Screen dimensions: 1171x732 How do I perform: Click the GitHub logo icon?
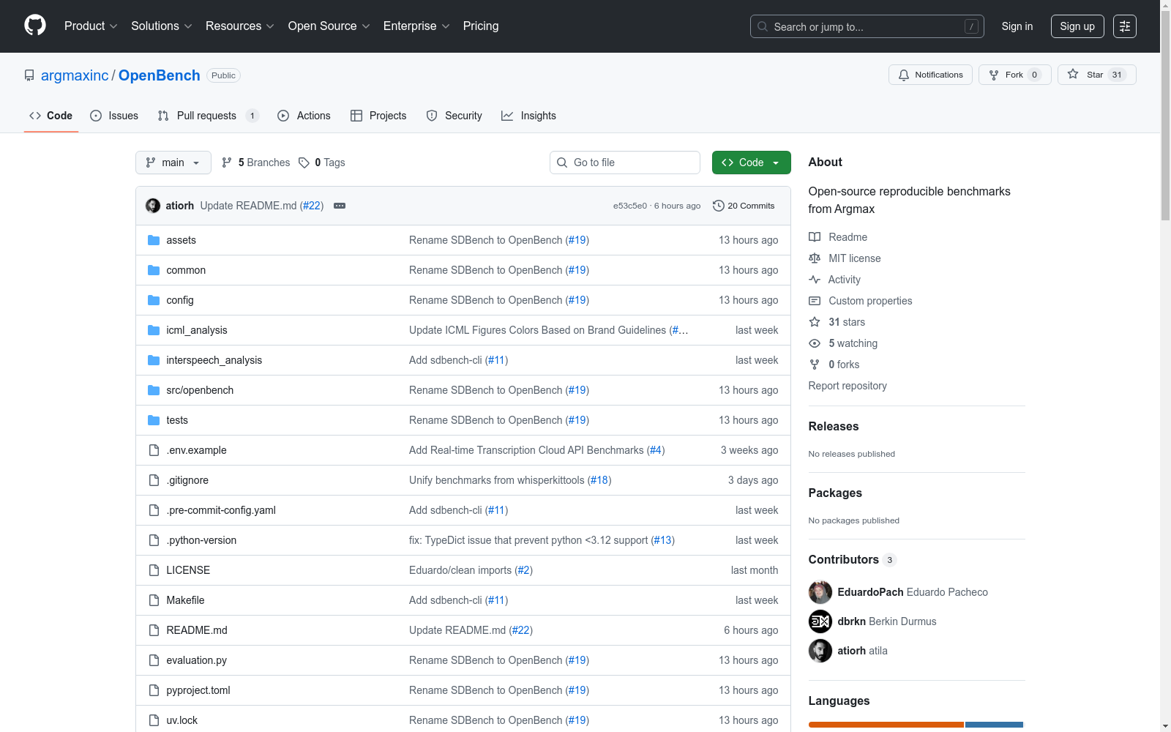35,26
